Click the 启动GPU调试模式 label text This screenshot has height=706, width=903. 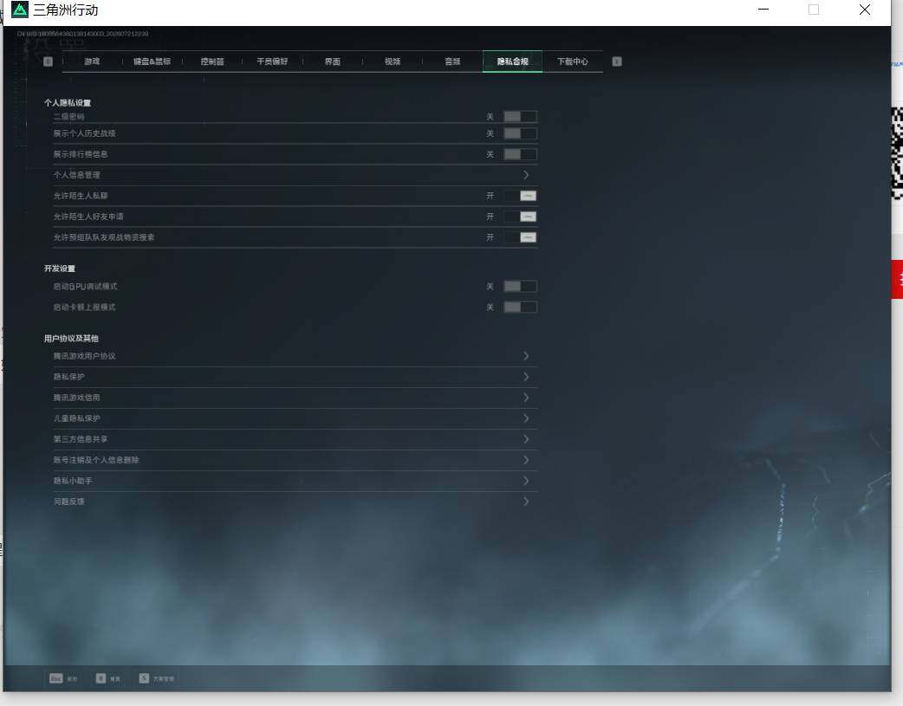(x=85, y=286)
